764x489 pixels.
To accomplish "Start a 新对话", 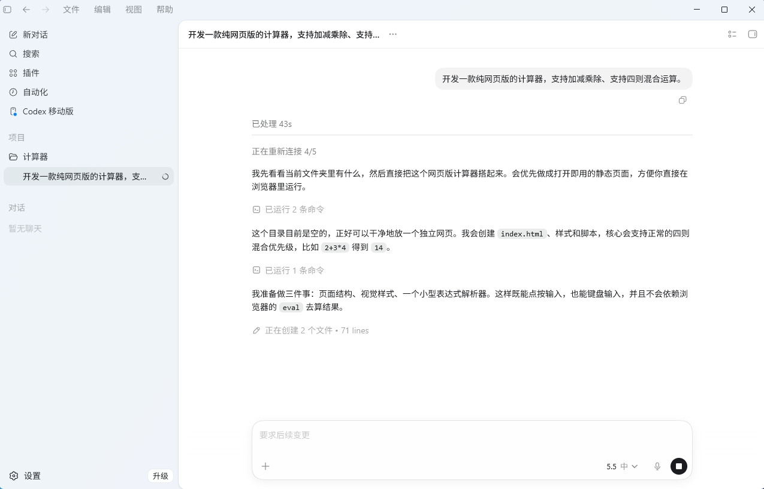I will [x=89, y=35].
